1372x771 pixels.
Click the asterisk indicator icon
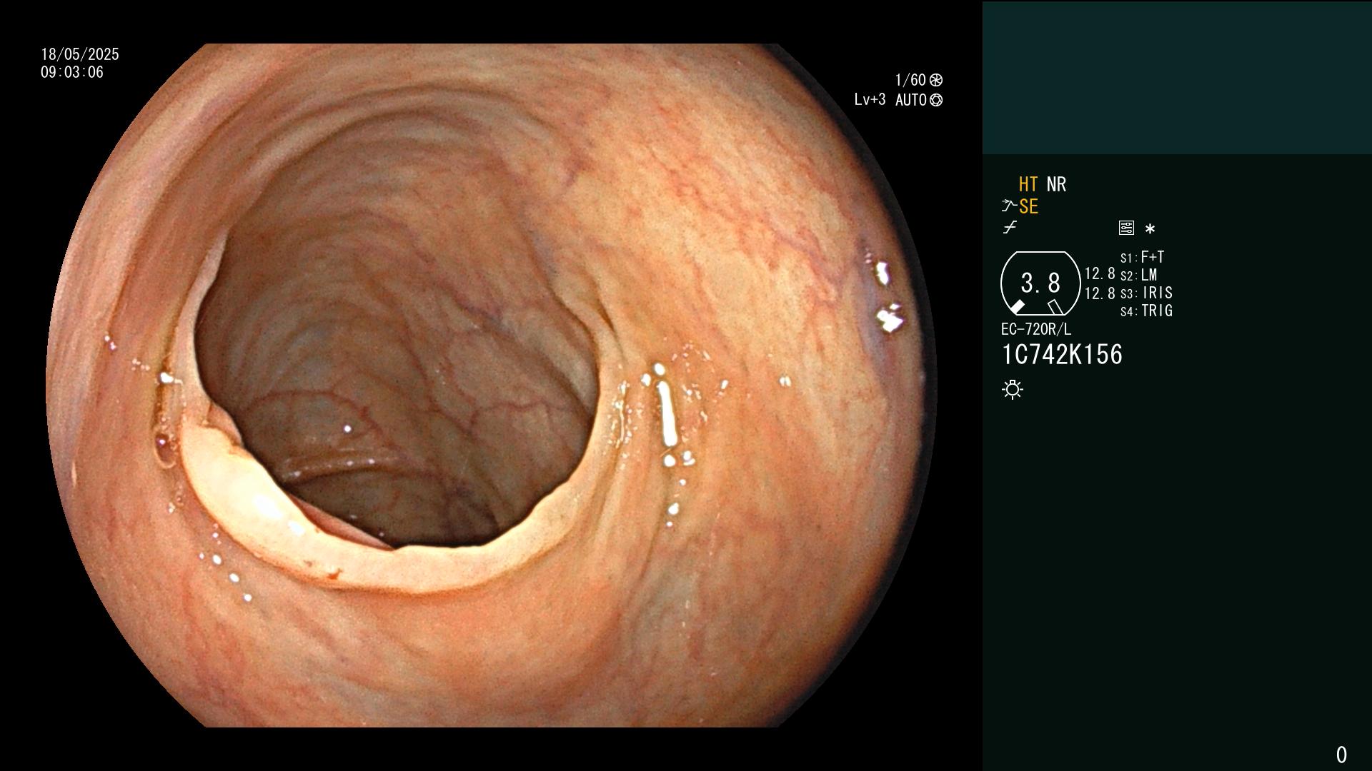[1150, 228]
